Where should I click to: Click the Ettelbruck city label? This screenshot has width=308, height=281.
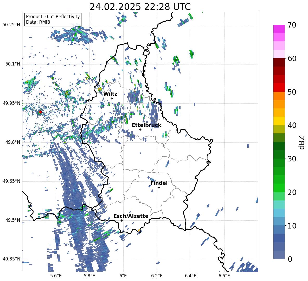coord(146,125)
